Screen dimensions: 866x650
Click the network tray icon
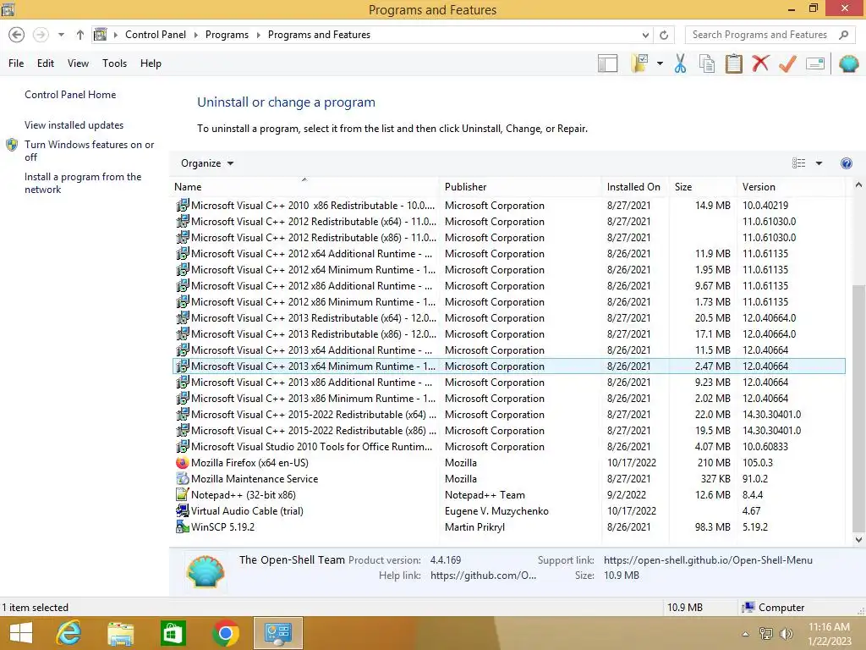(766, 634)
